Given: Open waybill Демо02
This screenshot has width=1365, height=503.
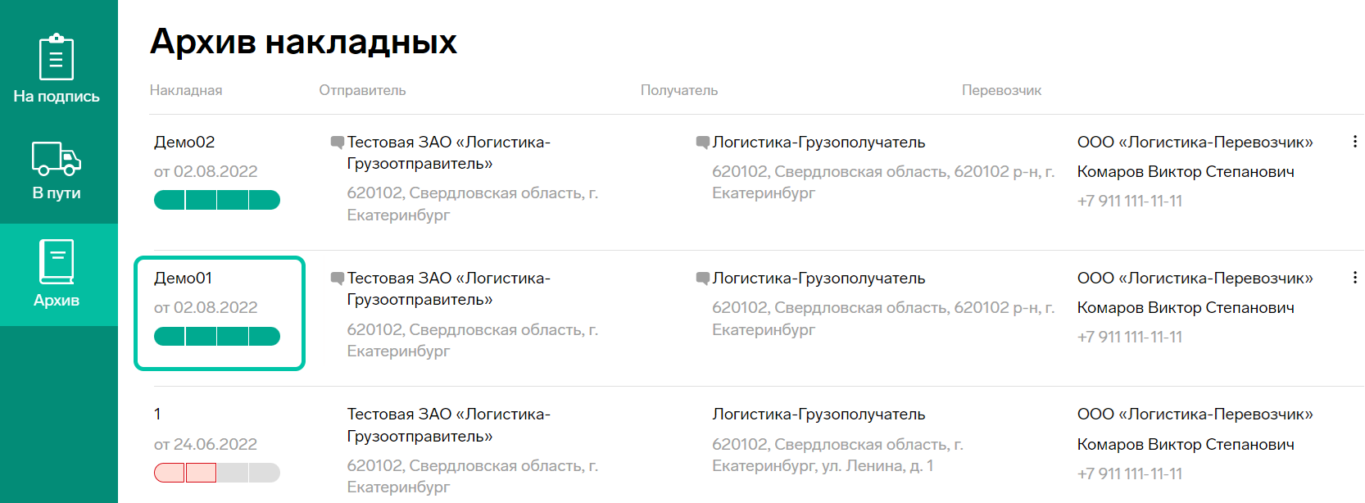Looking at the screenshot, I should pos(184,142).
